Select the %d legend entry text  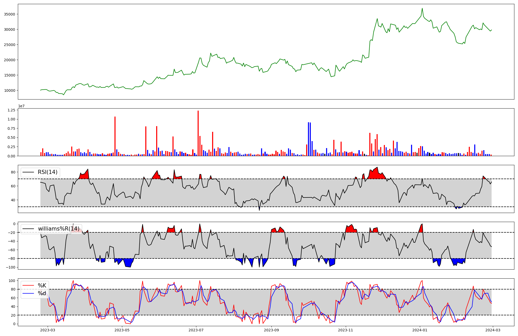42,293
